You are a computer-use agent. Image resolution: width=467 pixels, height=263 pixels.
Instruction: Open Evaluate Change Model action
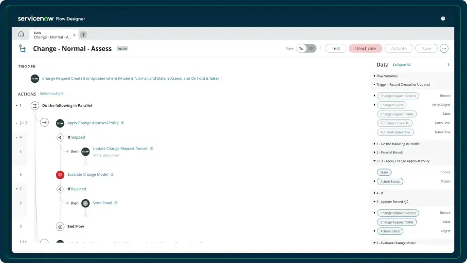click(x=88, y=174)
